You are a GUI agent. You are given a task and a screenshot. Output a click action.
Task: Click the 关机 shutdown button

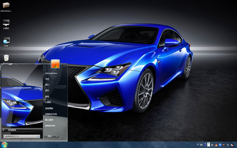tap(49, 137)
